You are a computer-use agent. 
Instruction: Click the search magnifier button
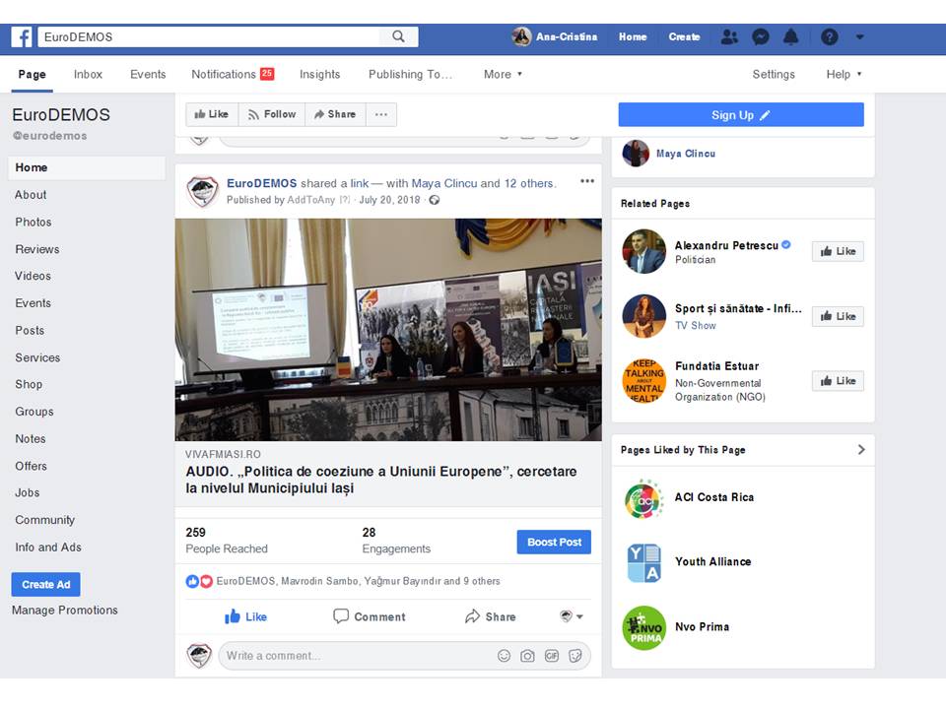398,36
